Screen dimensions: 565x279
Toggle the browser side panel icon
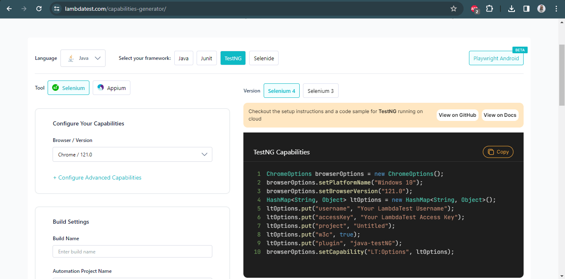pos(527,9)
